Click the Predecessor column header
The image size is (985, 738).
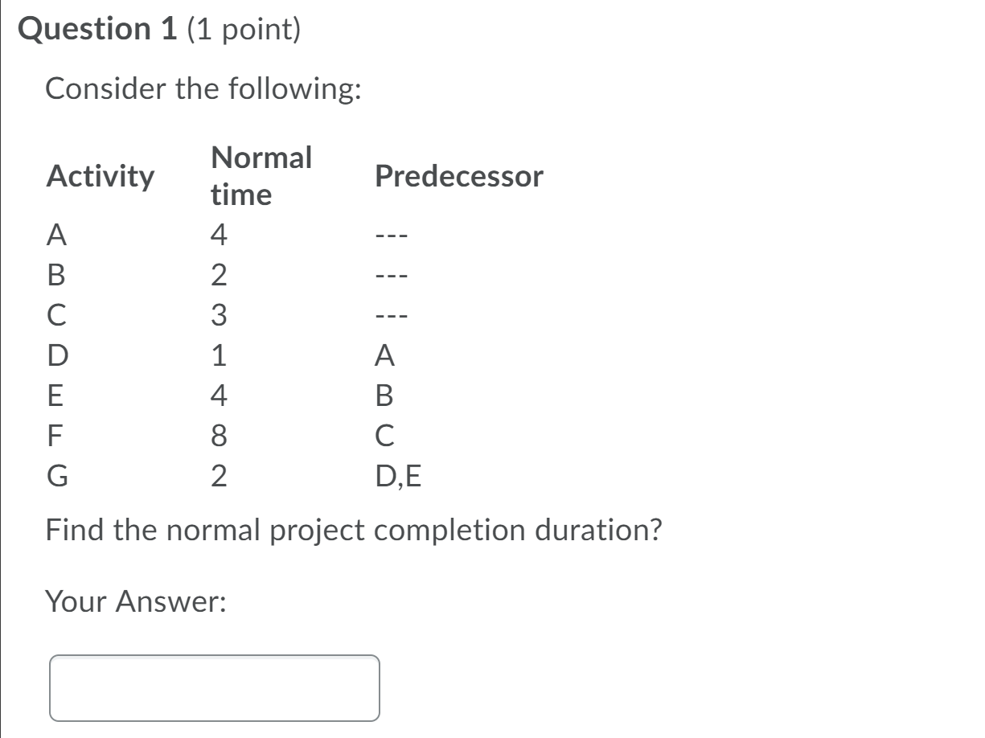point(460,174)
